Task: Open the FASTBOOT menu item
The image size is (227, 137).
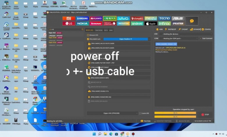Action: point(171,29)
